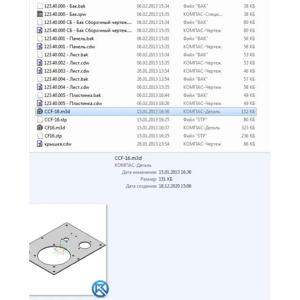Select file name 123.40.005 - Пластинка.cdw

coord(73,104)
